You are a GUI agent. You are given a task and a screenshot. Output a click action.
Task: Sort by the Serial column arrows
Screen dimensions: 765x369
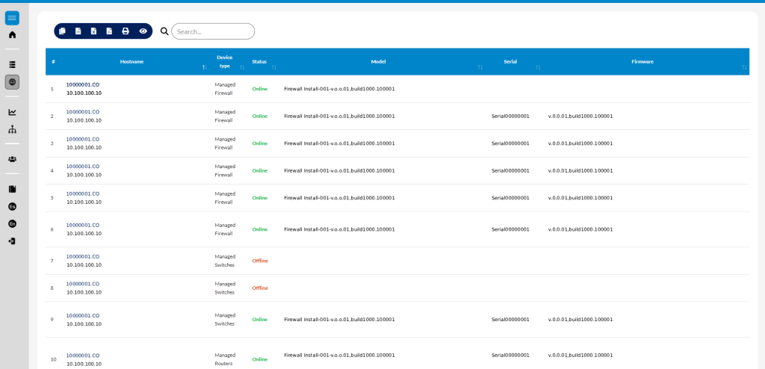coord(538,67)
